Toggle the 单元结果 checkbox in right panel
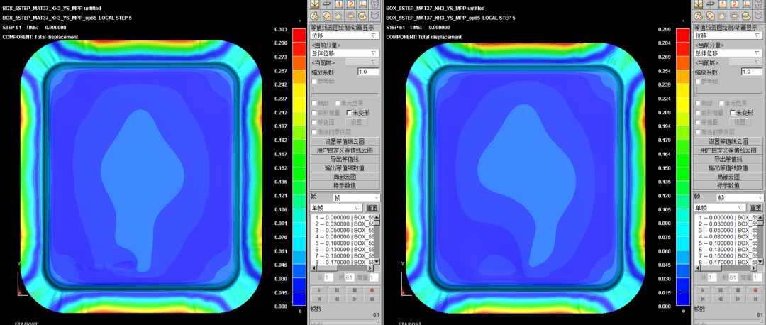Viewport: 766px width, 325px height. tap(720, 103)
